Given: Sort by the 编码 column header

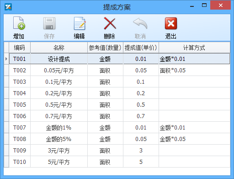Looking at the screenshot, I should [20, 48].
